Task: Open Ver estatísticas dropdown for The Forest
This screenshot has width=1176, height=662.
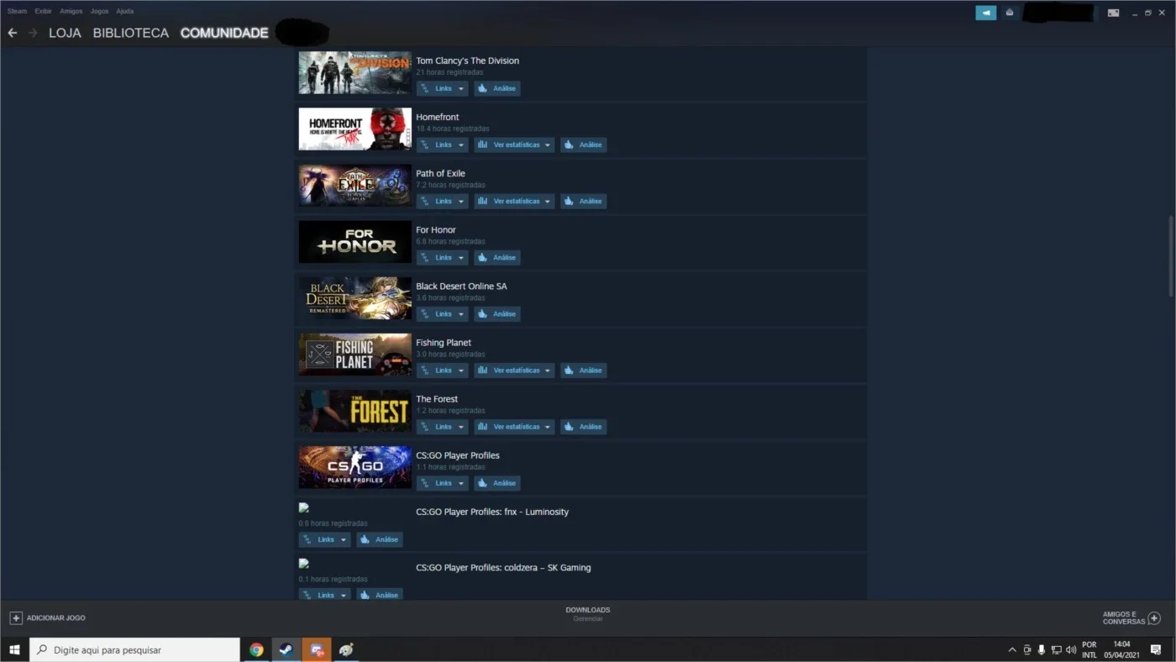Action: click(514, 426)
